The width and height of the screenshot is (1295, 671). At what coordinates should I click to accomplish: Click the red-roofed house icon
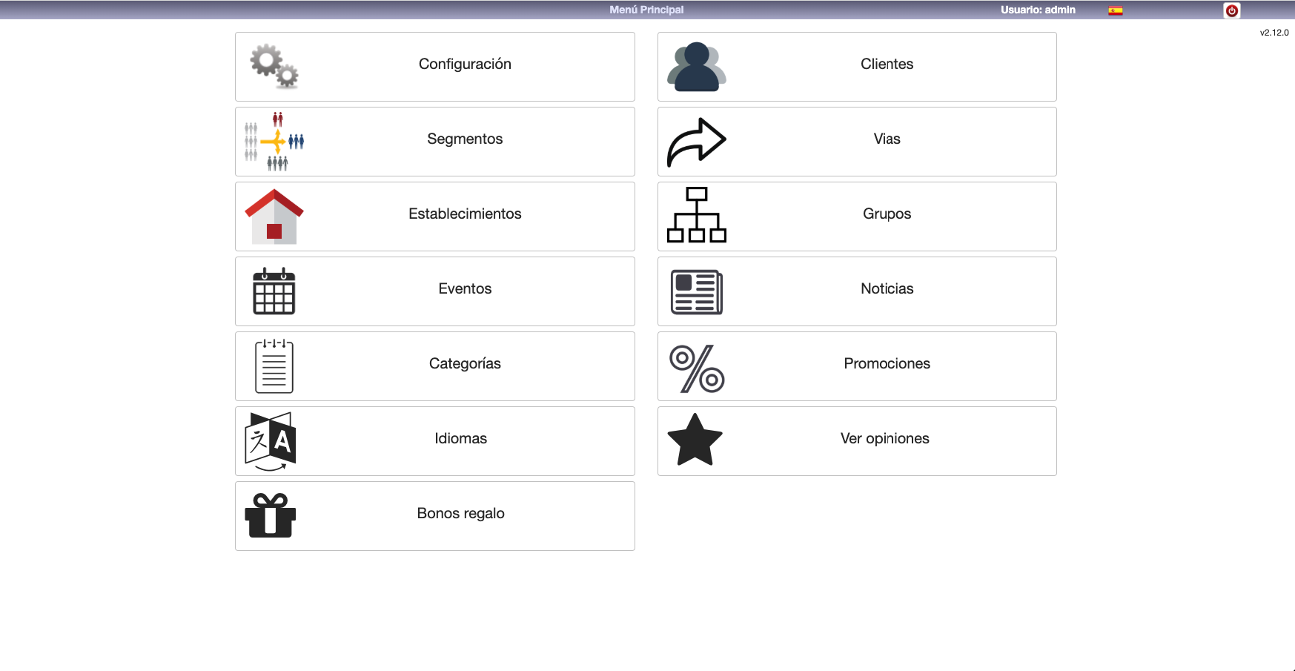[274, 216]
